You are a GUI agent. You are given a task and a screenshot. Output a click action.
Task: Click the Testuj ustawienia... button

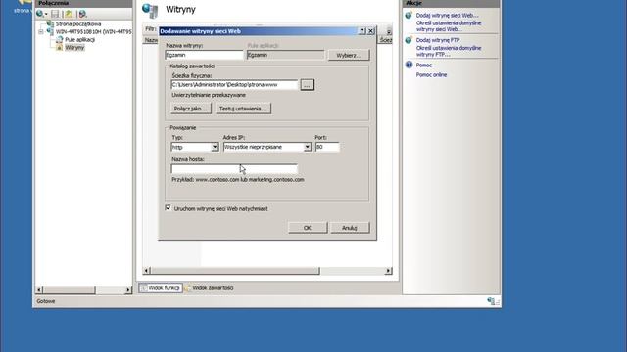tap(243, 109)
